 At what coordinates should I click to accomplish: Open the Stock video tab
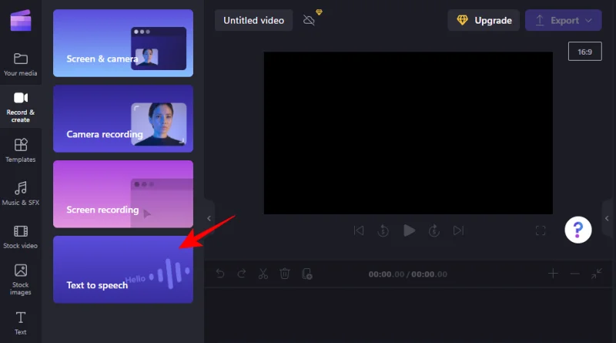pyautogui.click(x=21, y=237)
